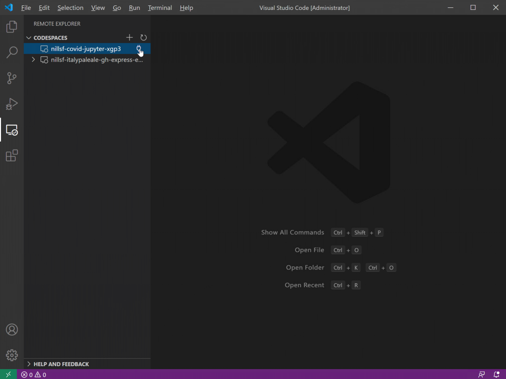Open the Extensions view
The width and height of the screenshot is (506, 379).
pyautogui.click(x=12, y=155)
